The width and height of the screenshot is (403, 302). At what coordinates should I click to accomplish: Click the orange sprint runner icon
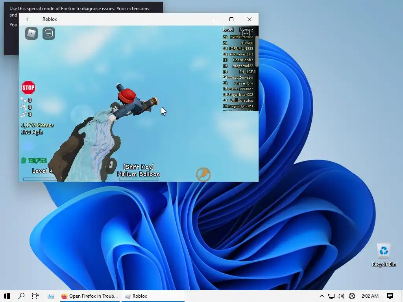click(203, 174)
